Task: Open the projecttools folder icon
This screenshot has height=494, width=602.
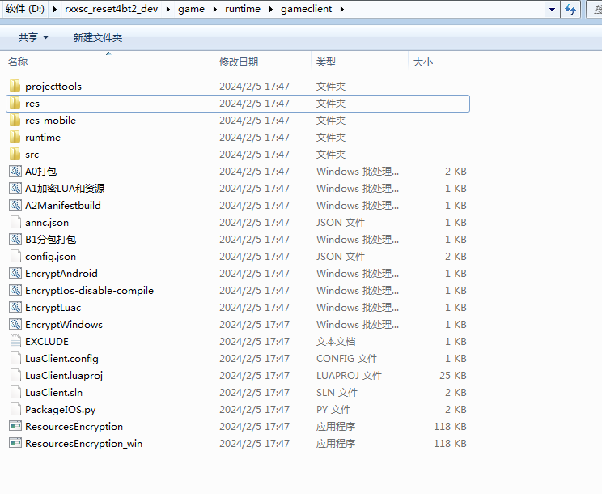Action: coord(15,87)
